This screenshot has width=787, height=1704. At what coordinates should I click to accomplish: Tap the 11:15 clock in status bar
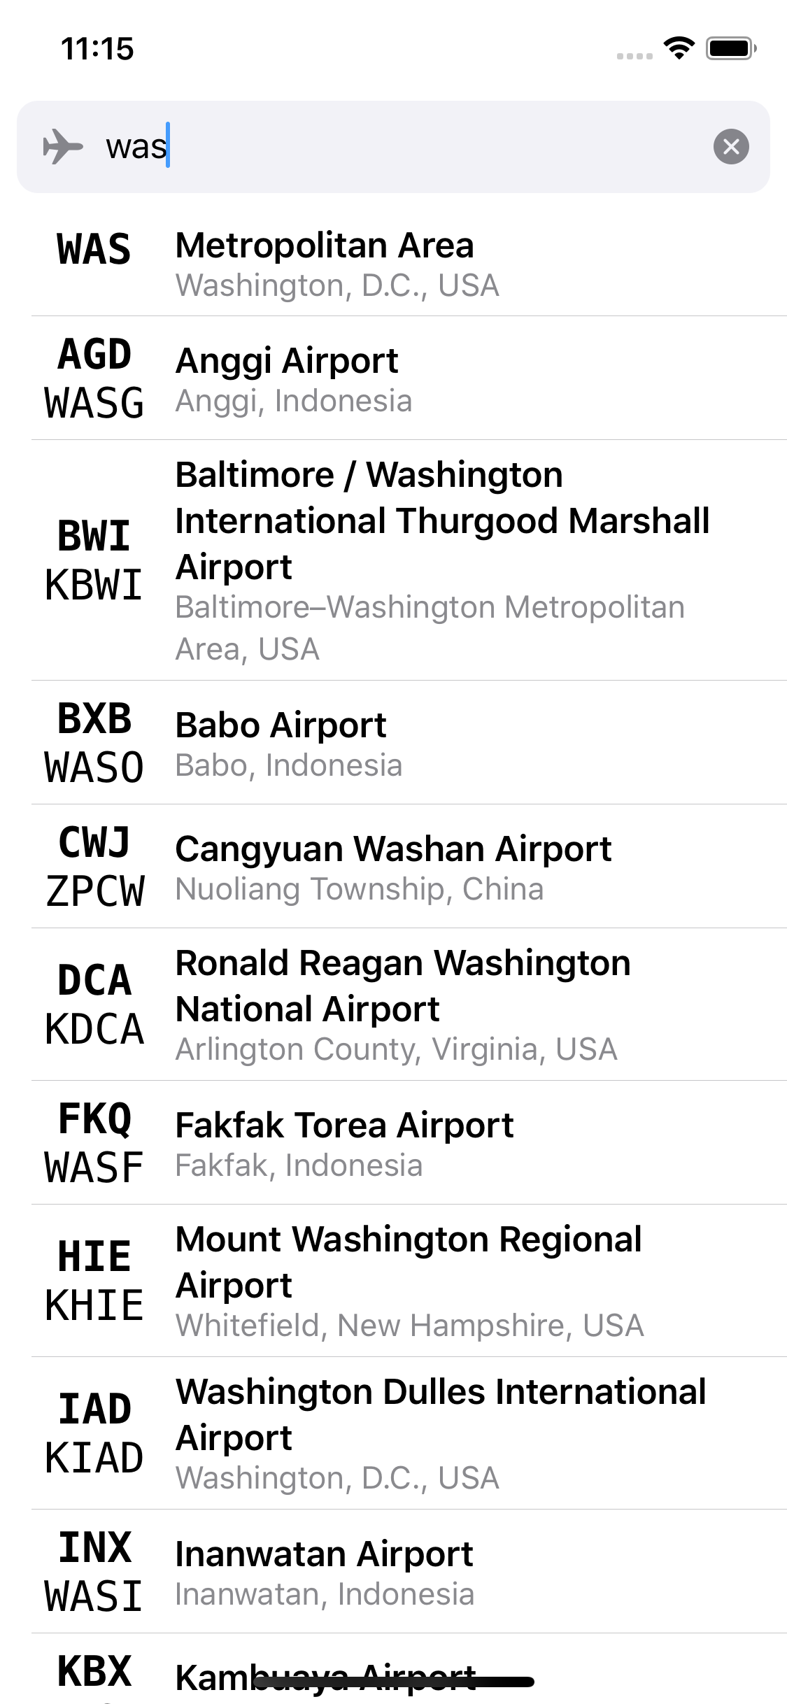(x=97, y=49)
